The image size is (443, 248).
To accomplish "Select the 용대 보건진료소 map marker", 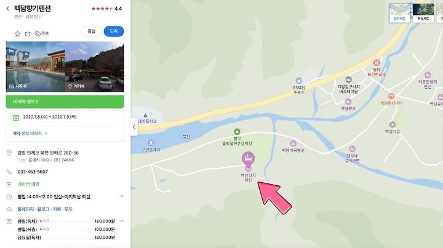I will [x=377, y=63].
